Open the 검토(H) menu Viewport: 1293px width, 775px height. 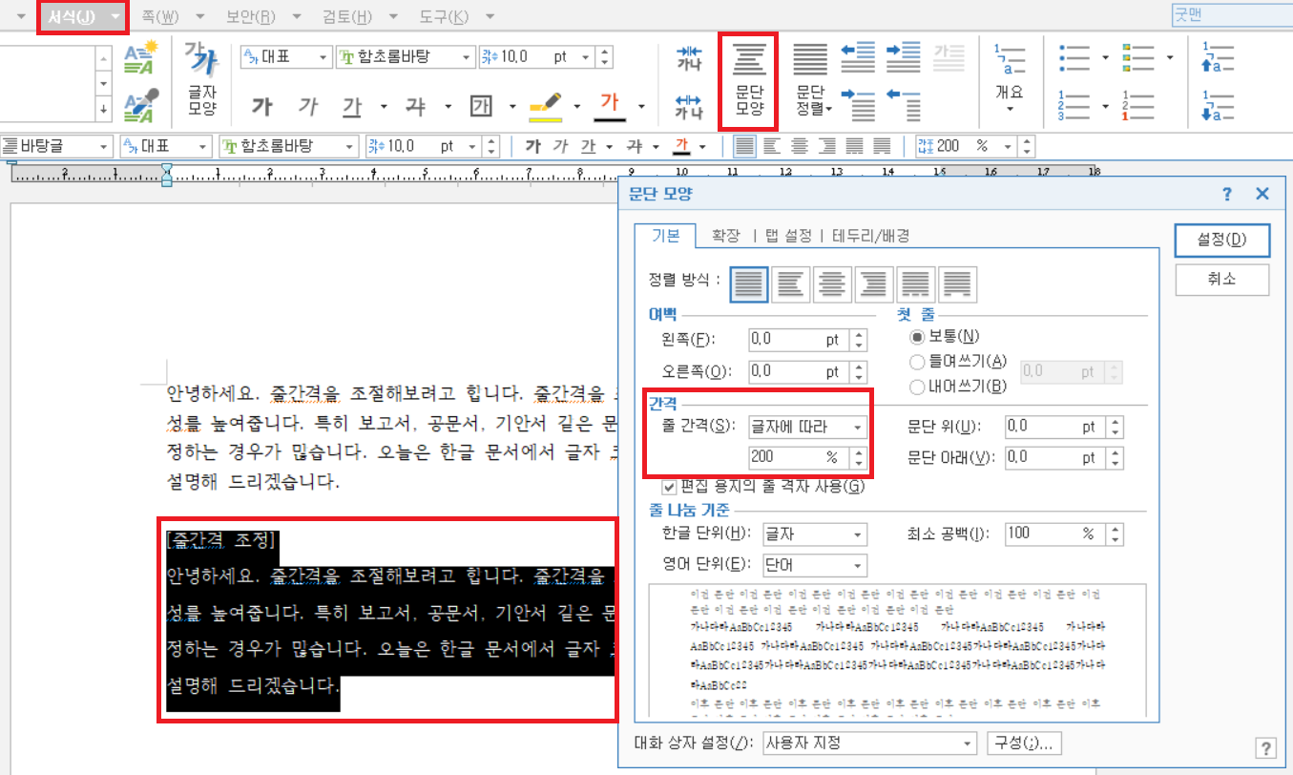point(347,16)
